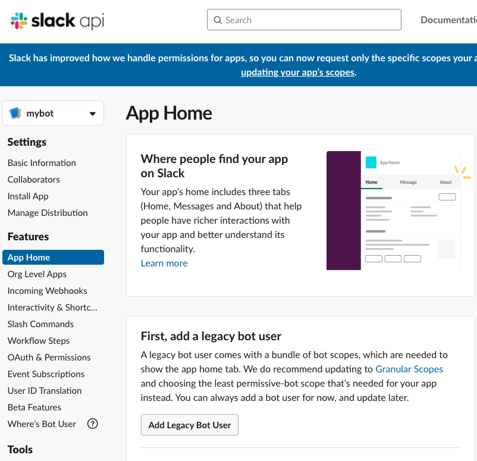Navigate to Org Level Apps
Screen dimensions: 477x461
click(x=37, y=274)
